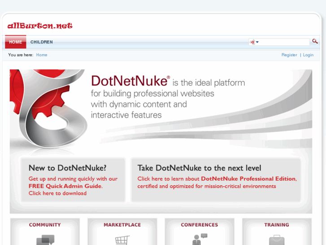Viewport: 326px width, 245px height.
Task: Open the MARKETPLACE section heading
Action: pyautogui.click(x=122, y=225)
